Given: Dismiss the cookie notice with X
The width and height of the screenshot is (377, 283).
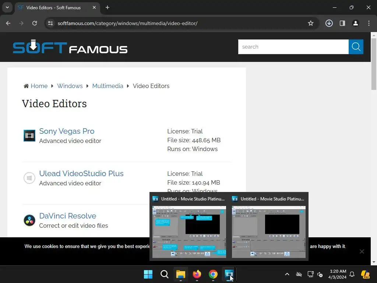Looking at the screenshot, I should tap(362, 251).
